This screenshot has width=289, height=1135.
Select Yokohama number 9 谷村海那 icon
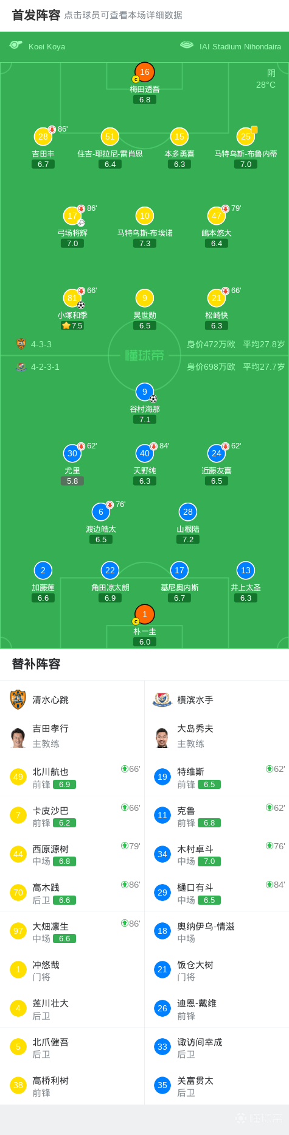(x=145, y=392)
